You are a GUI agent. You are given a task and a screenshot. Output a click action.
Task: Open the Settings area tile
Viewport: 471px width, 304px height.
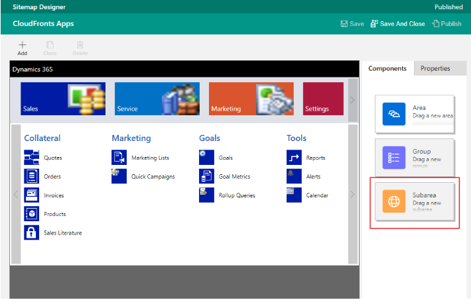coord(323,99)
